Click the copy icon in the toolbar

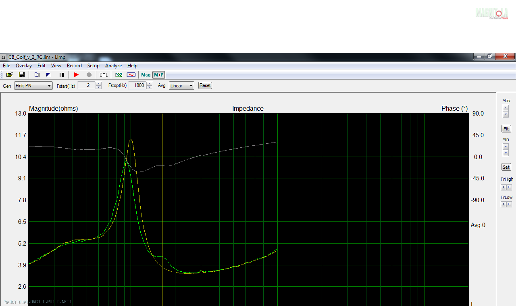coord(37,75)
